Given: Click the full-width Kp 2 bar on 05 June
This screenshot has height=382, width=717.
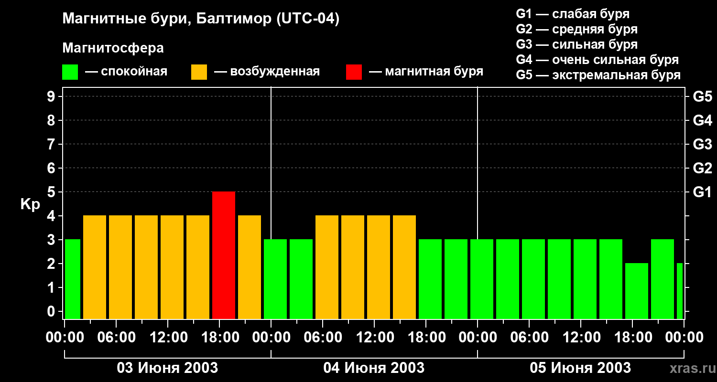Looking at the screenshot, I should [637, 291].
